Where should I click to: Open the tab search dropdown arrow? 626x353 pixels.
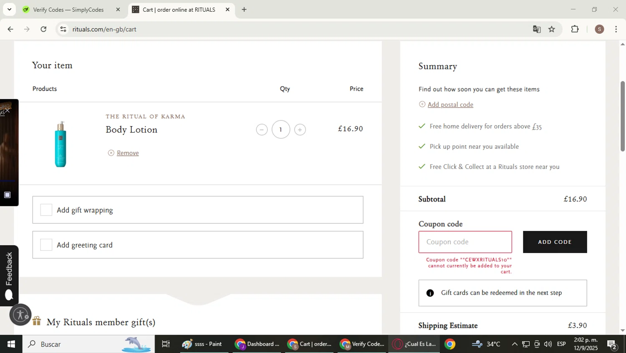(9, 9)
